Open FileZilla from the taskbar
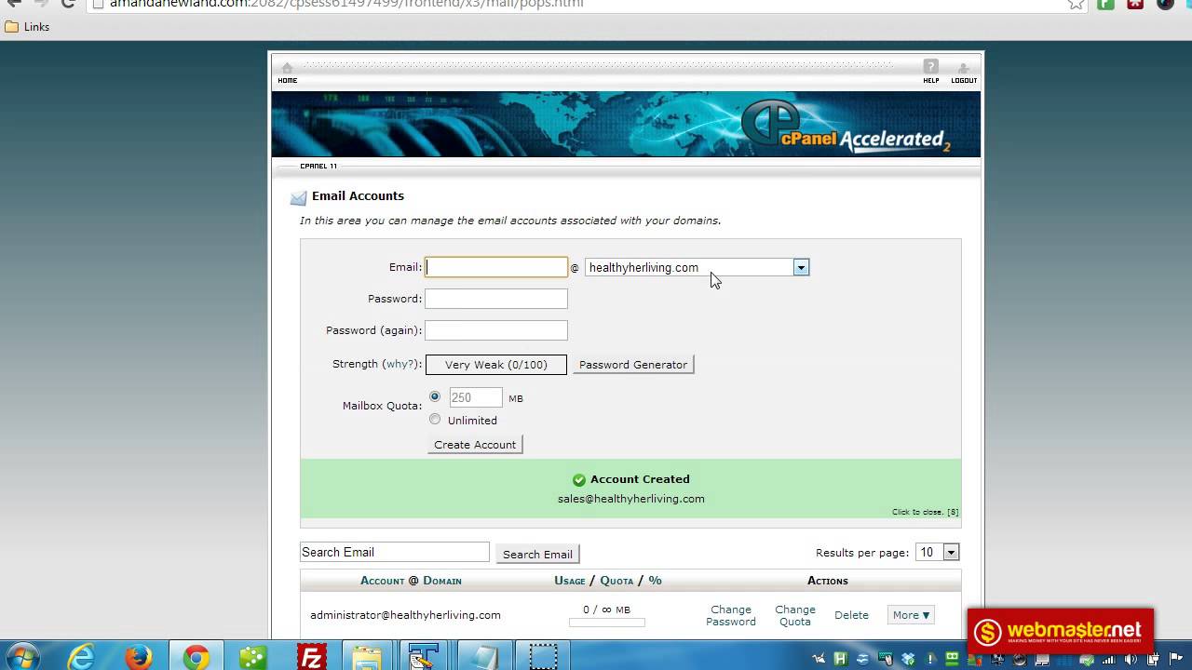1192x670 pixels. 311,658
